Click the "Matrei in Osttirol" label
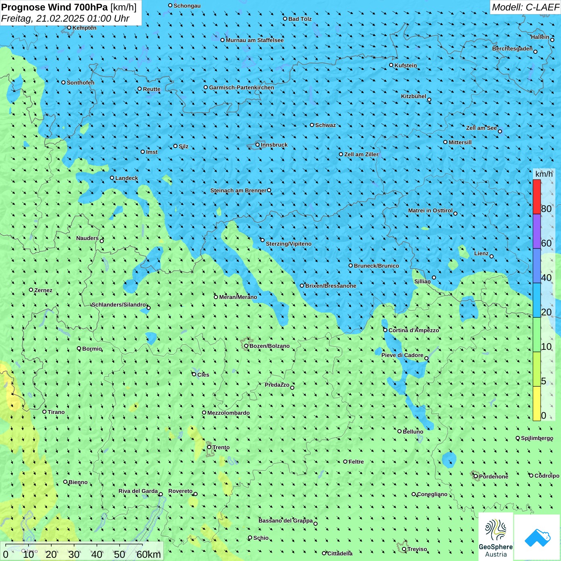561x561 pixels. click(430, 210)
